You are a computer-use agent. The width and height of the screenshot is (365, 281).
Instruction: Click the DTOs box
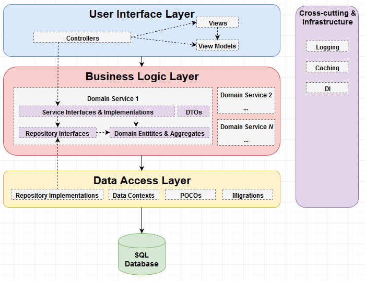click(x=193, y=111)
